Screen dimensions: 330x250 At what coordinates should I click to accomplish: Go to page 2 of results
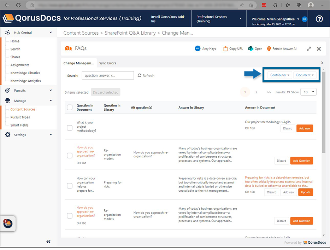257,92
